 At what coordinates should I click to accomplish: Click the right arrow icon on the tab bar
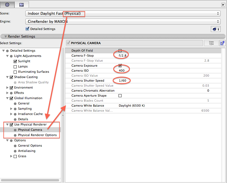point(223,4)
